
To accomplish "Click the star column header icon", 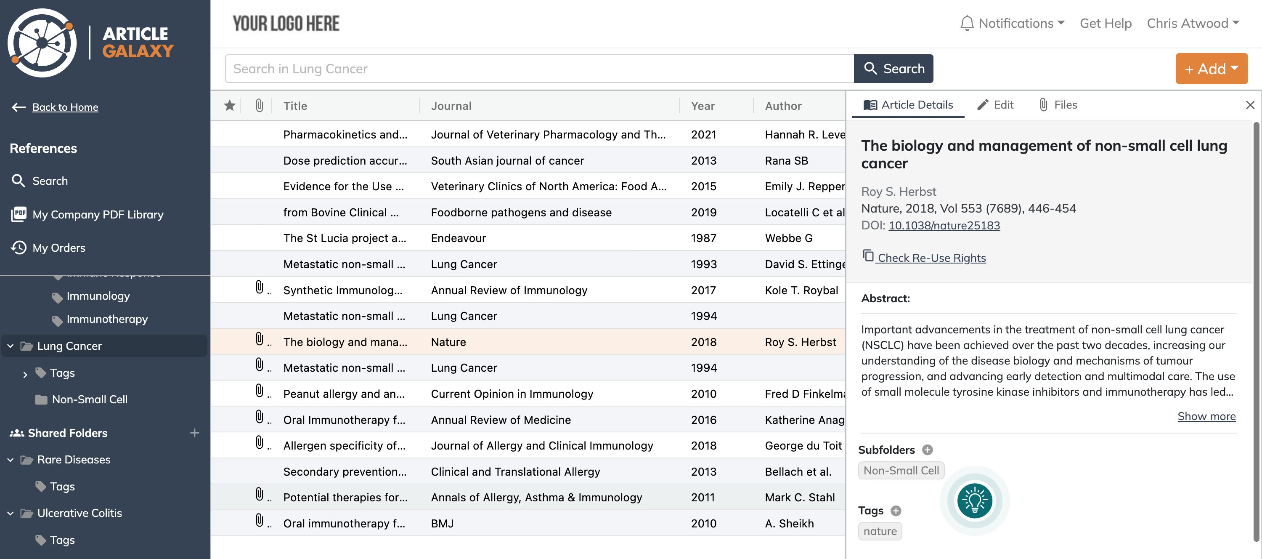I will pyautogui.click(x=229, y=105).
